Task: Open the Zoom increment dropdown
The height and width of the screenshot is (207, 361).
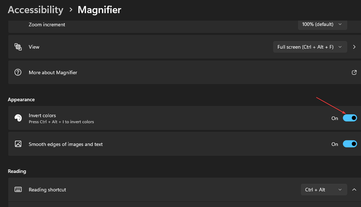Action: (322, 24)
